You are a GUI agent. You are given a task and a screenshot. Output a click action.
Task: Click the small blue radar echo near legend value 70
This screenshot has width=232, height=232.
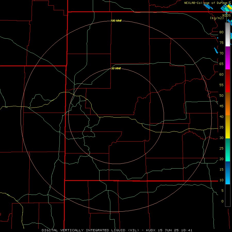click(216, 51)
